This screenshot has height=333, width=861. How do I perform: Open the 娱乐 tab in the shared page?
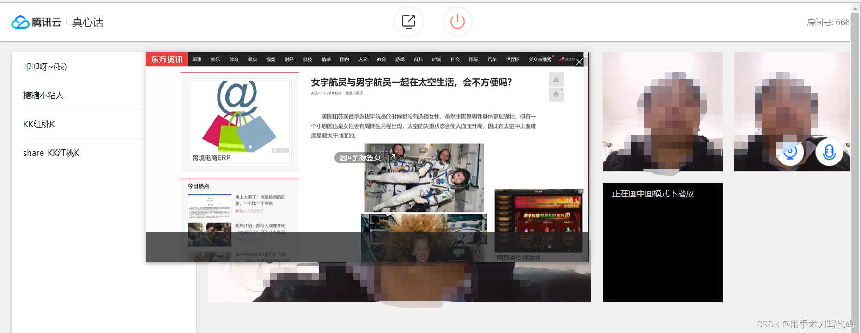[x=216, y=59]
